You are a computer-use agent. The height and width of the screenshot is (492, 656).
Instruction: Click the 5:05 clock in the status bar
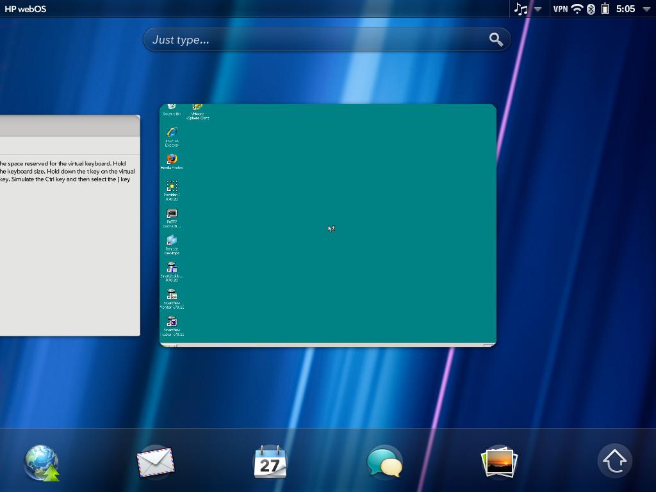coord(625,9)
